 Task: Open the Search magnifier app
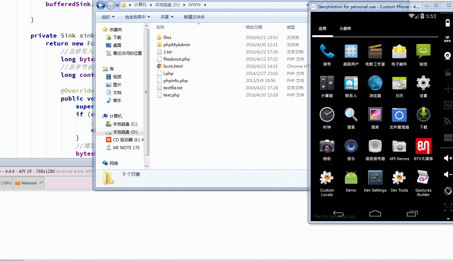tap(351, 115)
